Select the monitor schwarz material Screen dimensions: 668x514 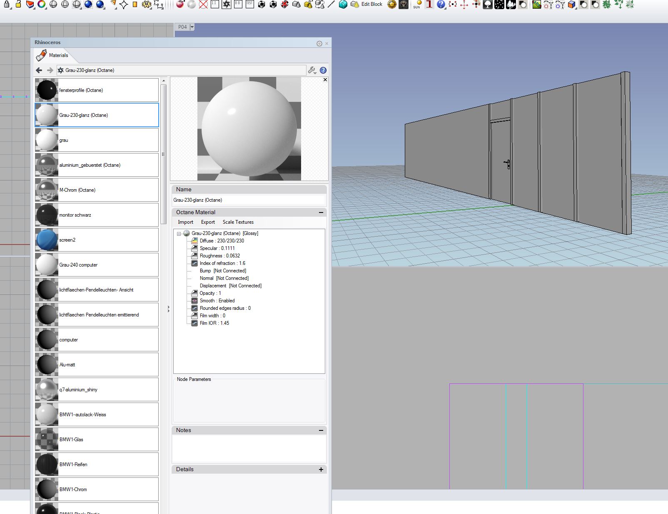point(97,215)
